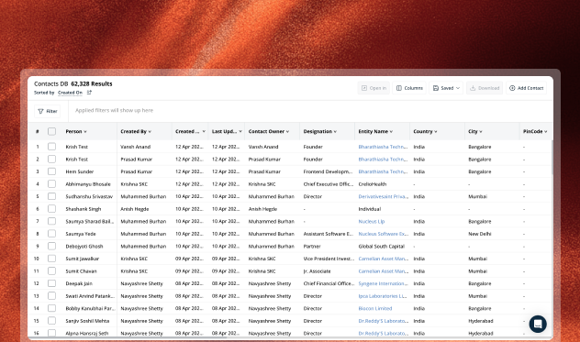Screen dimensions: 580x342
Task: Expand the Entity Name column header menu
Action: [x=391, y=132]
